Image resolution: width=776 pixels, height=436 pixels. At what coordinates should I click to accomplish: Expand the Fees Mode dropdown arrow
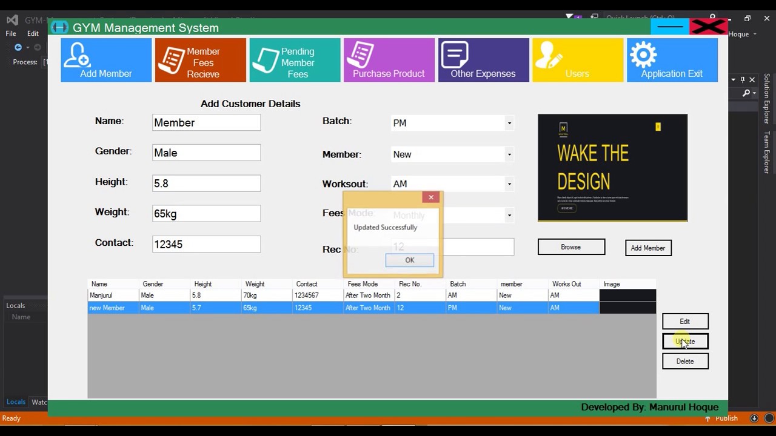pos(509,215)
